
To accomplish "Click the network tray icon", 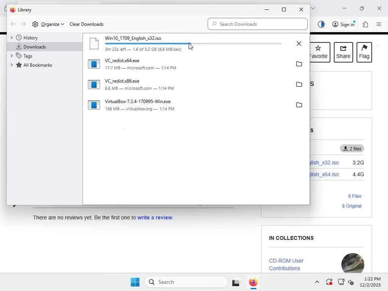I will [341, 282].
